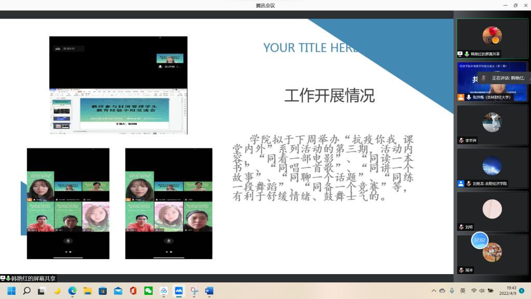The width and height of the screenshot is (531, 299).
Task: Open Microsoft Store from the taskbar
Action: [103, 291]
